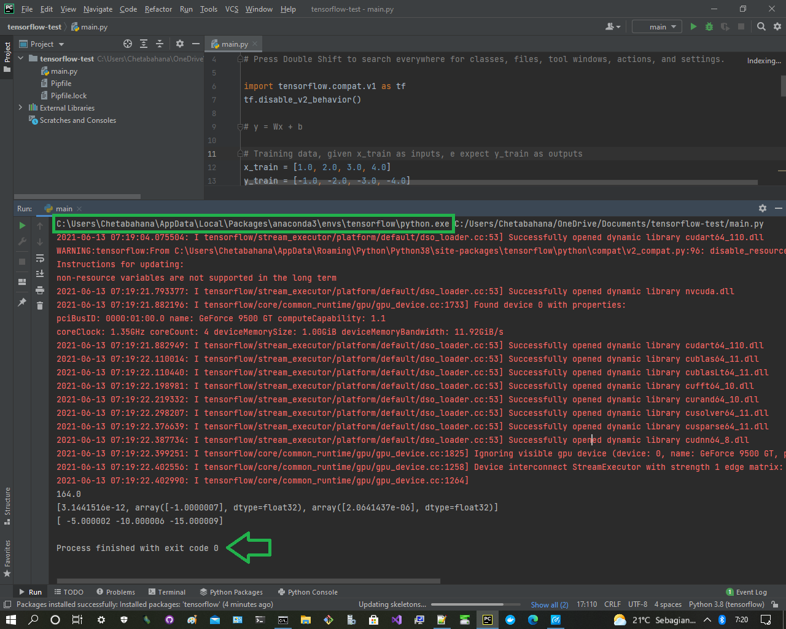The width and height of the screenshot is (786, 629).
Task: Close the main.py editor tab
Action: point(255,44)
